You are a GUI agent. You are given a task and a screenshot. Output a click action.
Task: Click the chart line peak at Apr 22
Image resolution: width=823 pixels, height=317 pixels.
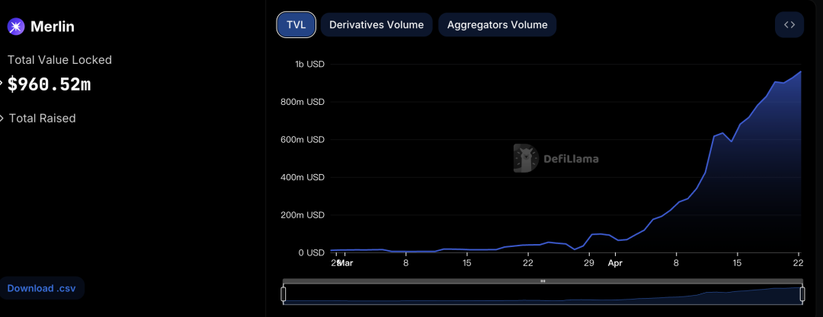pyautogui.click(x=800, y=71)
